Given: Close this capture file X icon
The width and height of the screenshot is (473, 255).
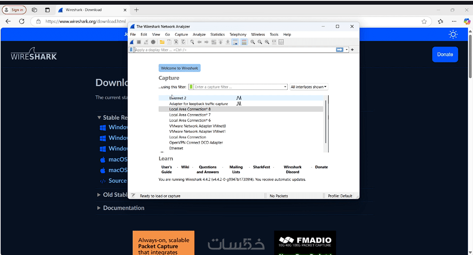Looking at the screenshot, I should pyautogui.click(x=176, y=42).
